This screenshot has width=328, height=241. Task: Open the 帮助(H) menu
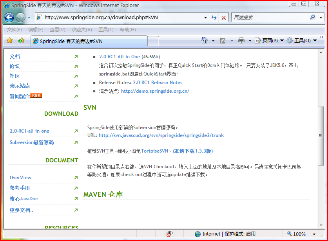click(x=128, y=30)
